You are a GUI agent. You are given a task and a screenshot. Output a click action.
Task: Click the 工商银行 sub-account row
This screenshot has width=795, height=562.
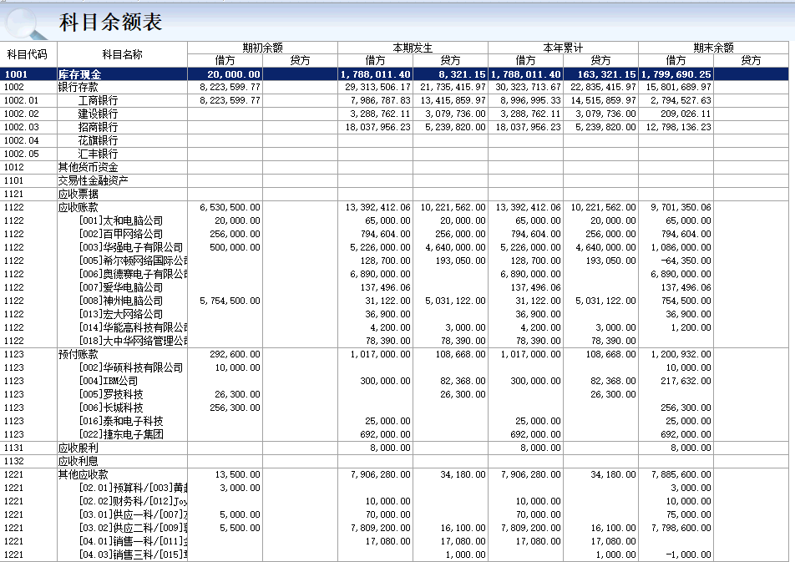(x=394, y=100)
